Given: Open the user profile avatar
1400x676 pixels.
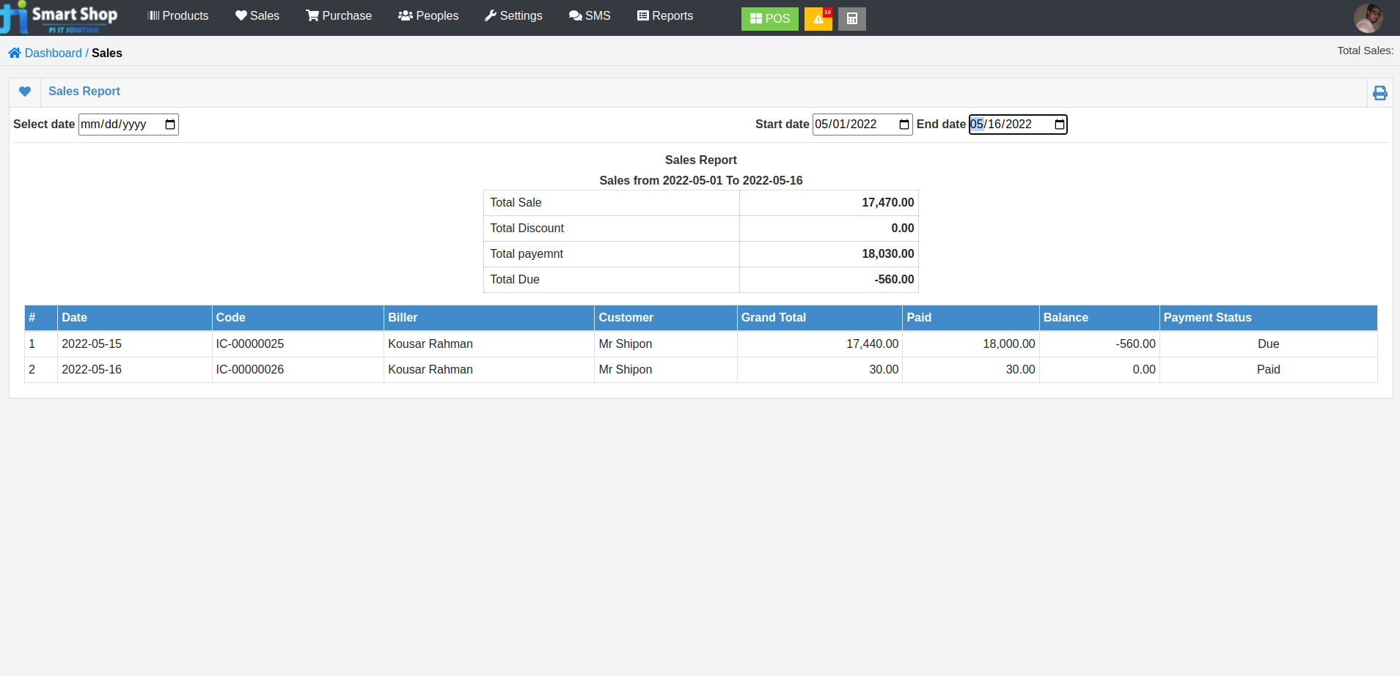Looking at the screenshot, I should [x=1368, y=17].
